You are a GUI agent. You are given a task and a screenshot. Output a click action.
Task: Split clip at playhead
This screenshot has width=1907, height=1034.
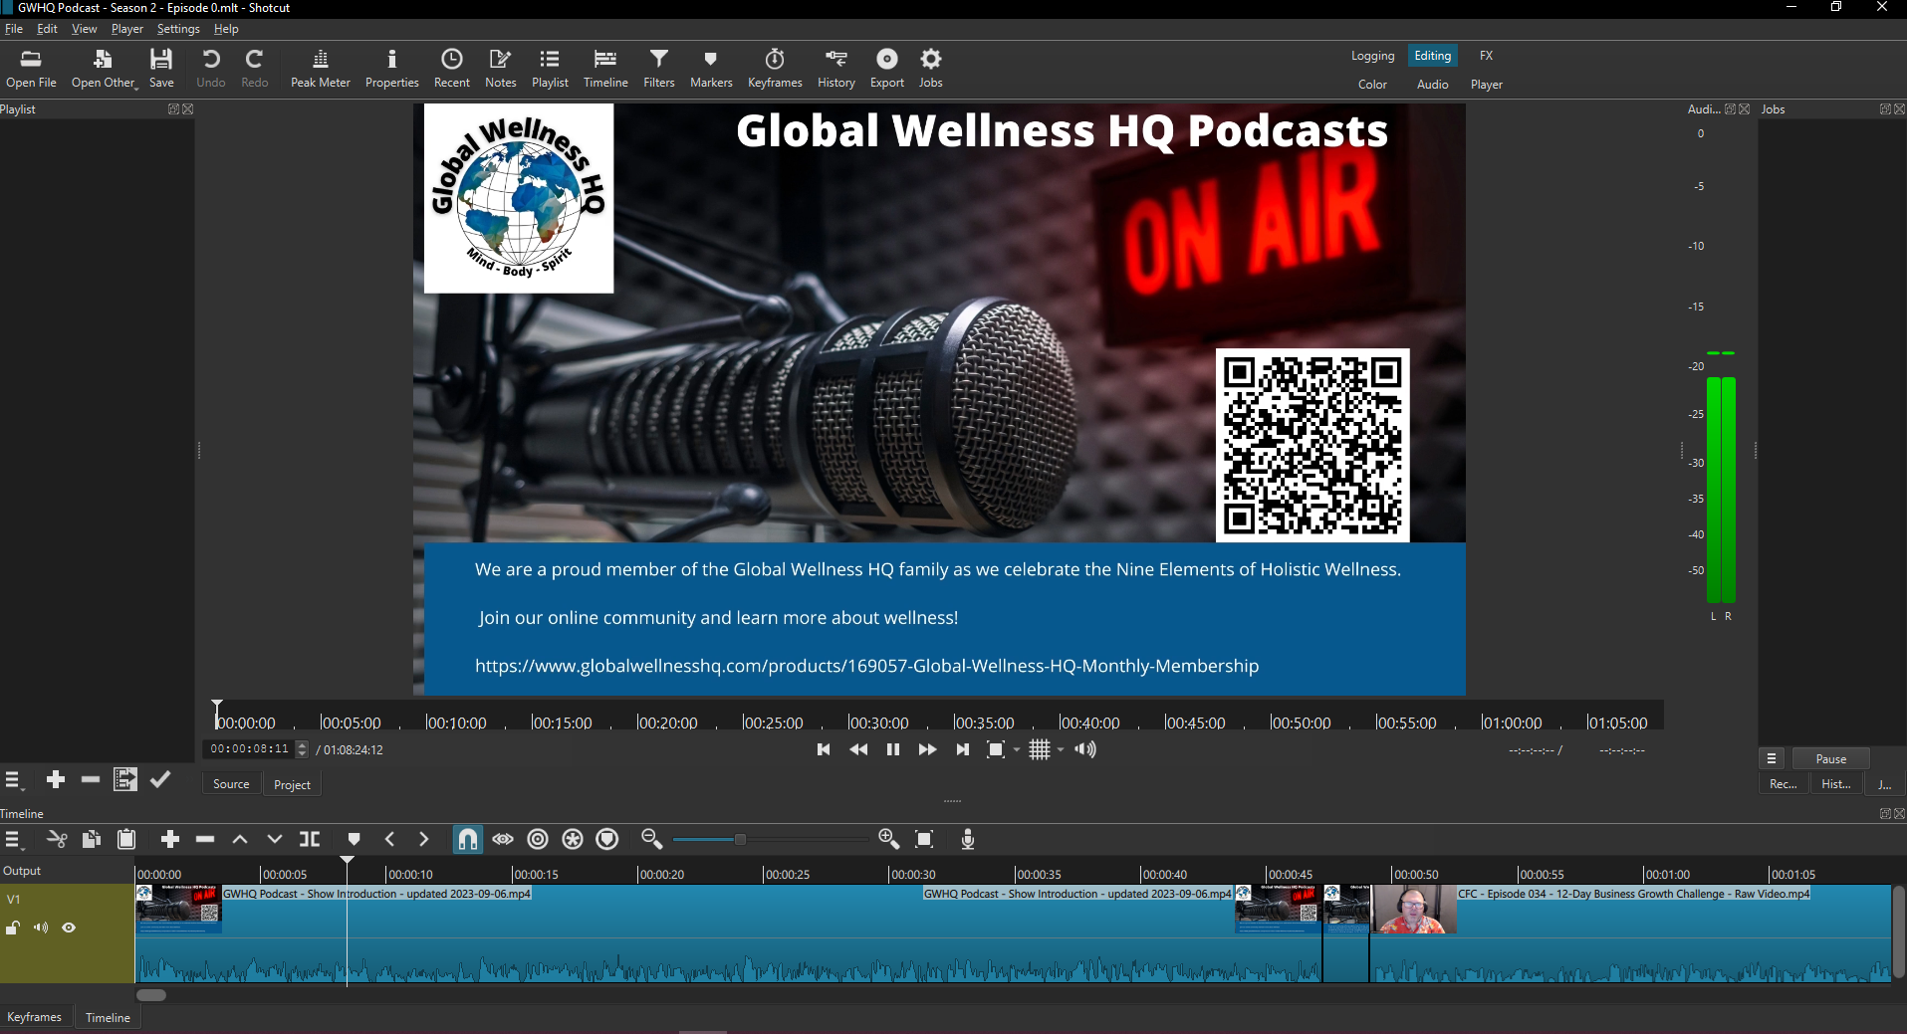[310, 839]
